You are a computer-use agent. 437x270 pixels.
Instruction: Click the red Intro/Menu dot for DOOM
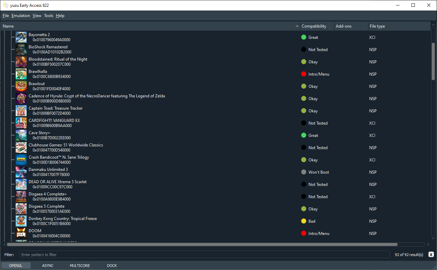304,233
